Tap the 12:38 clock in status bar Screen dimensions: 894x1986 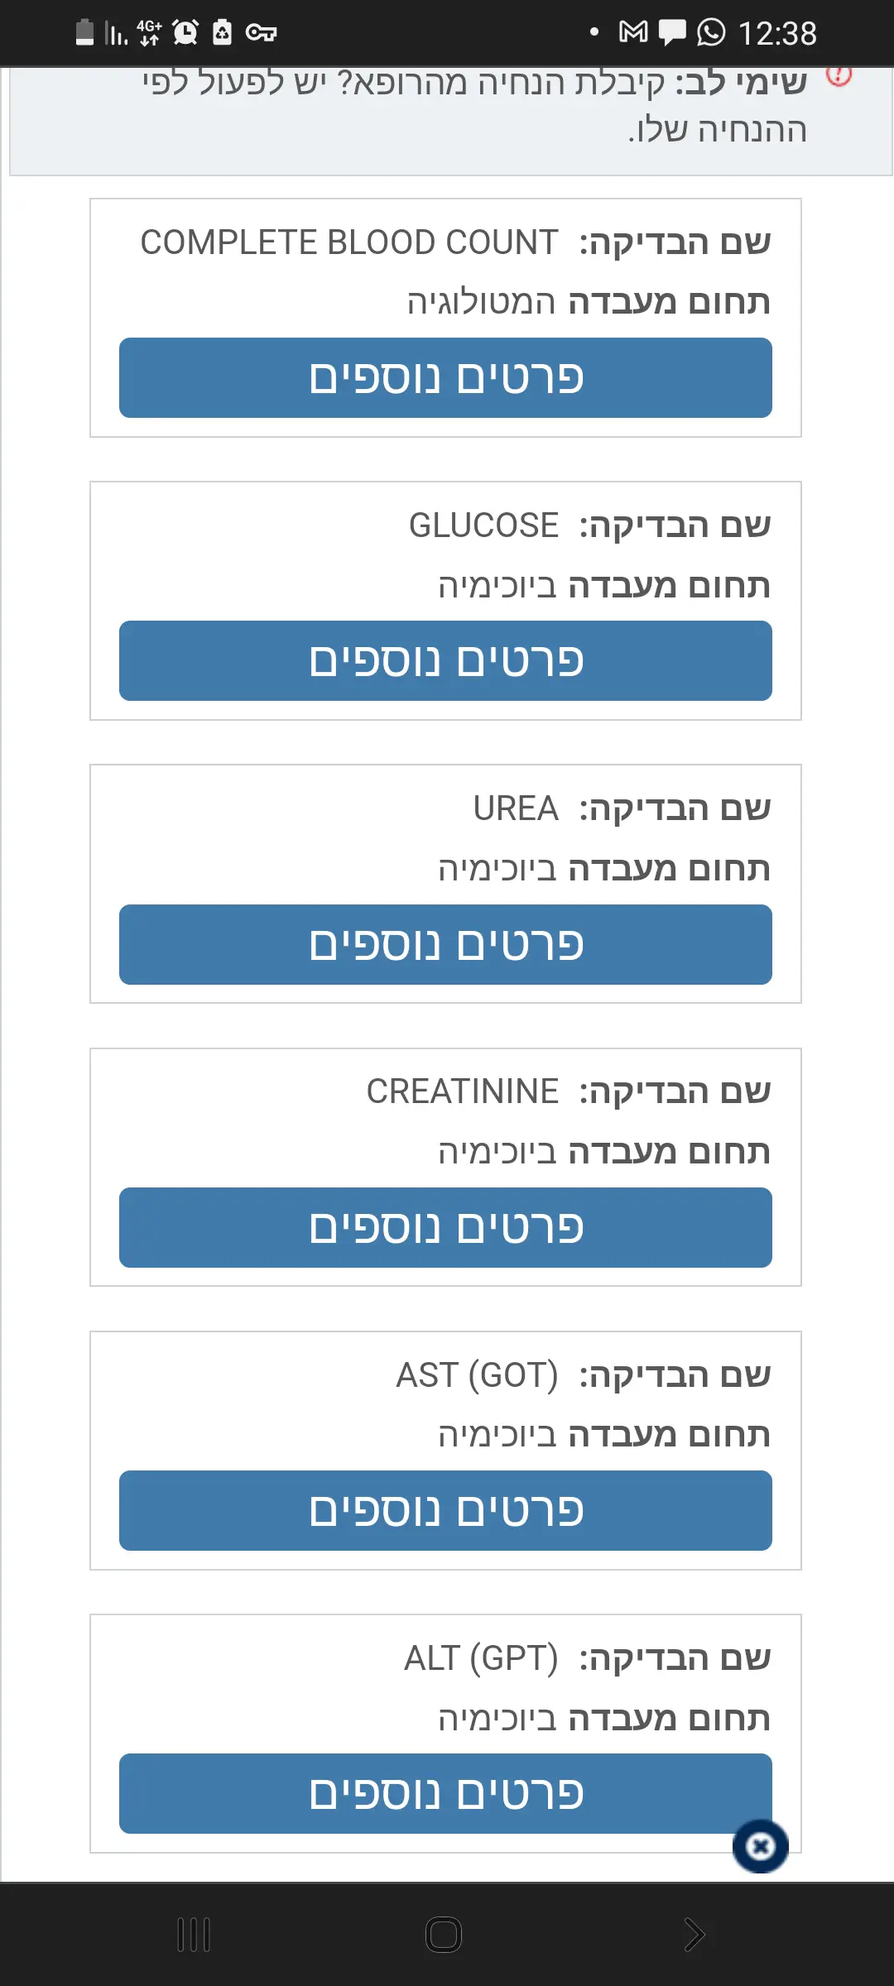pos(776,34)
